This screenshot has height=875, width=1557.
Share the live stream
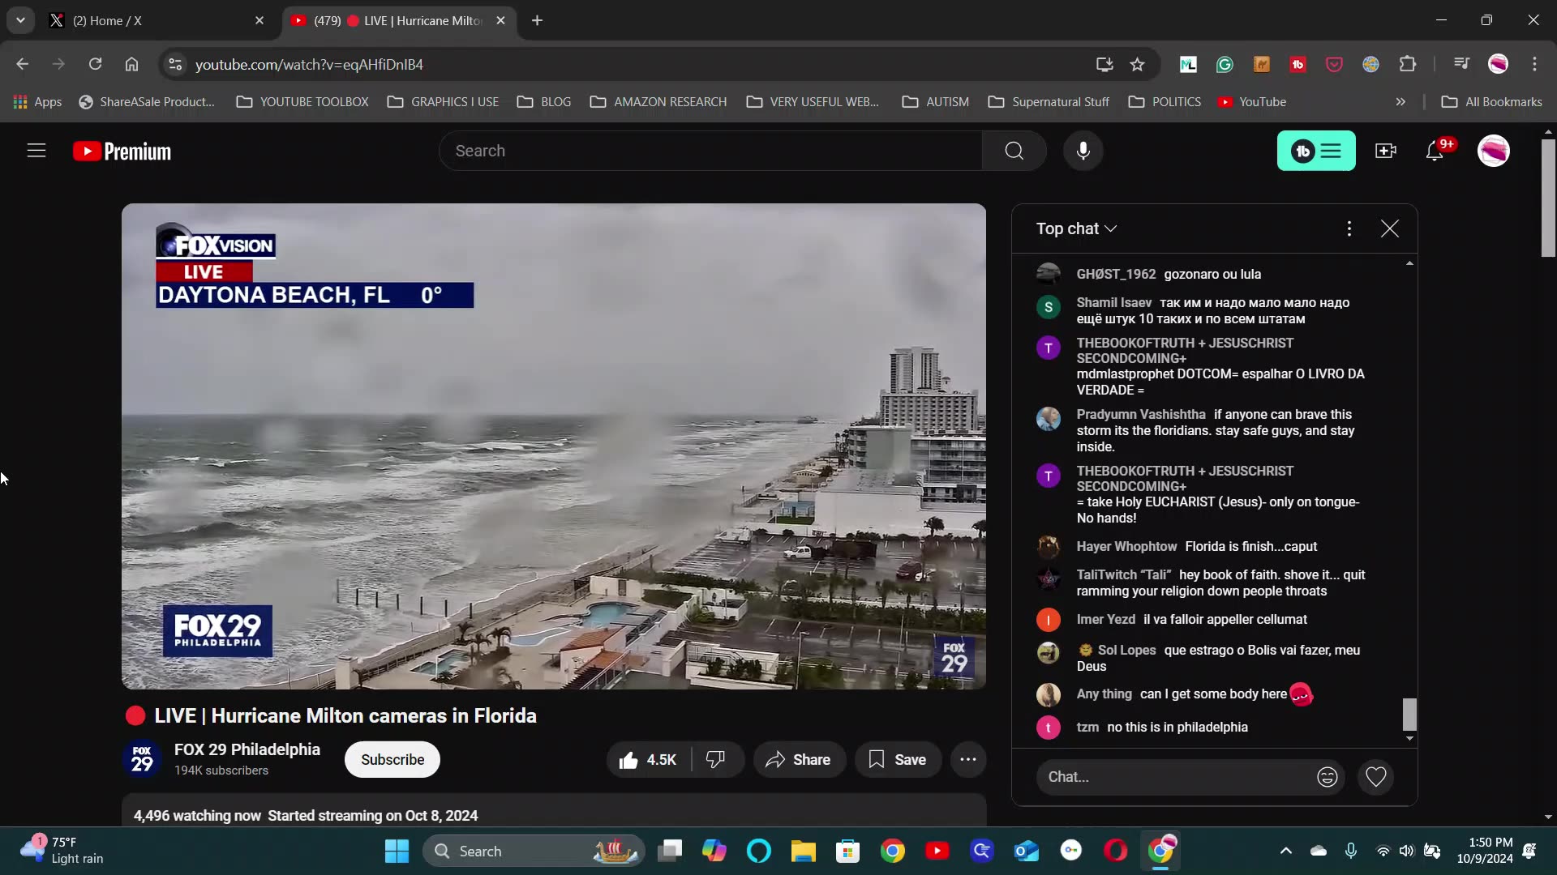[800, 759]
